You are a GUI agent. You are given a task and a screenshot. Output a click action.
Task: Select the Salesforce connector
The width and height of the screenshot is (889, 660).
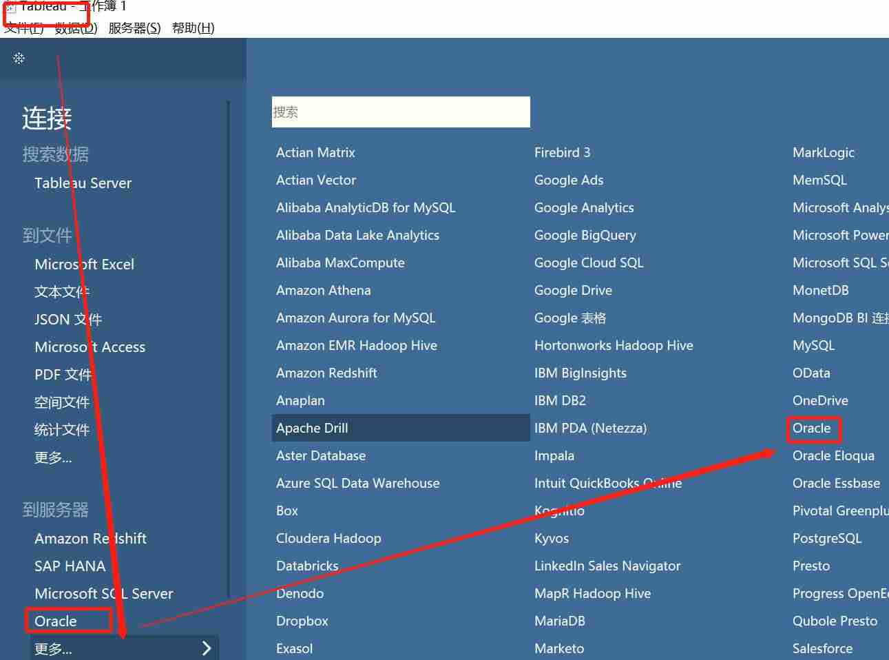click(x=822, y=648)
